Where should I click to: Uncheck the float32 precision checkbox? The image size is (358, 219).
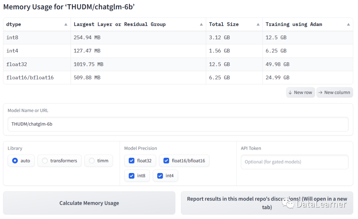pos(132,161)
